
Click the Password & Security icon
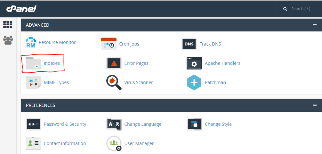click(x=33, y=124)
